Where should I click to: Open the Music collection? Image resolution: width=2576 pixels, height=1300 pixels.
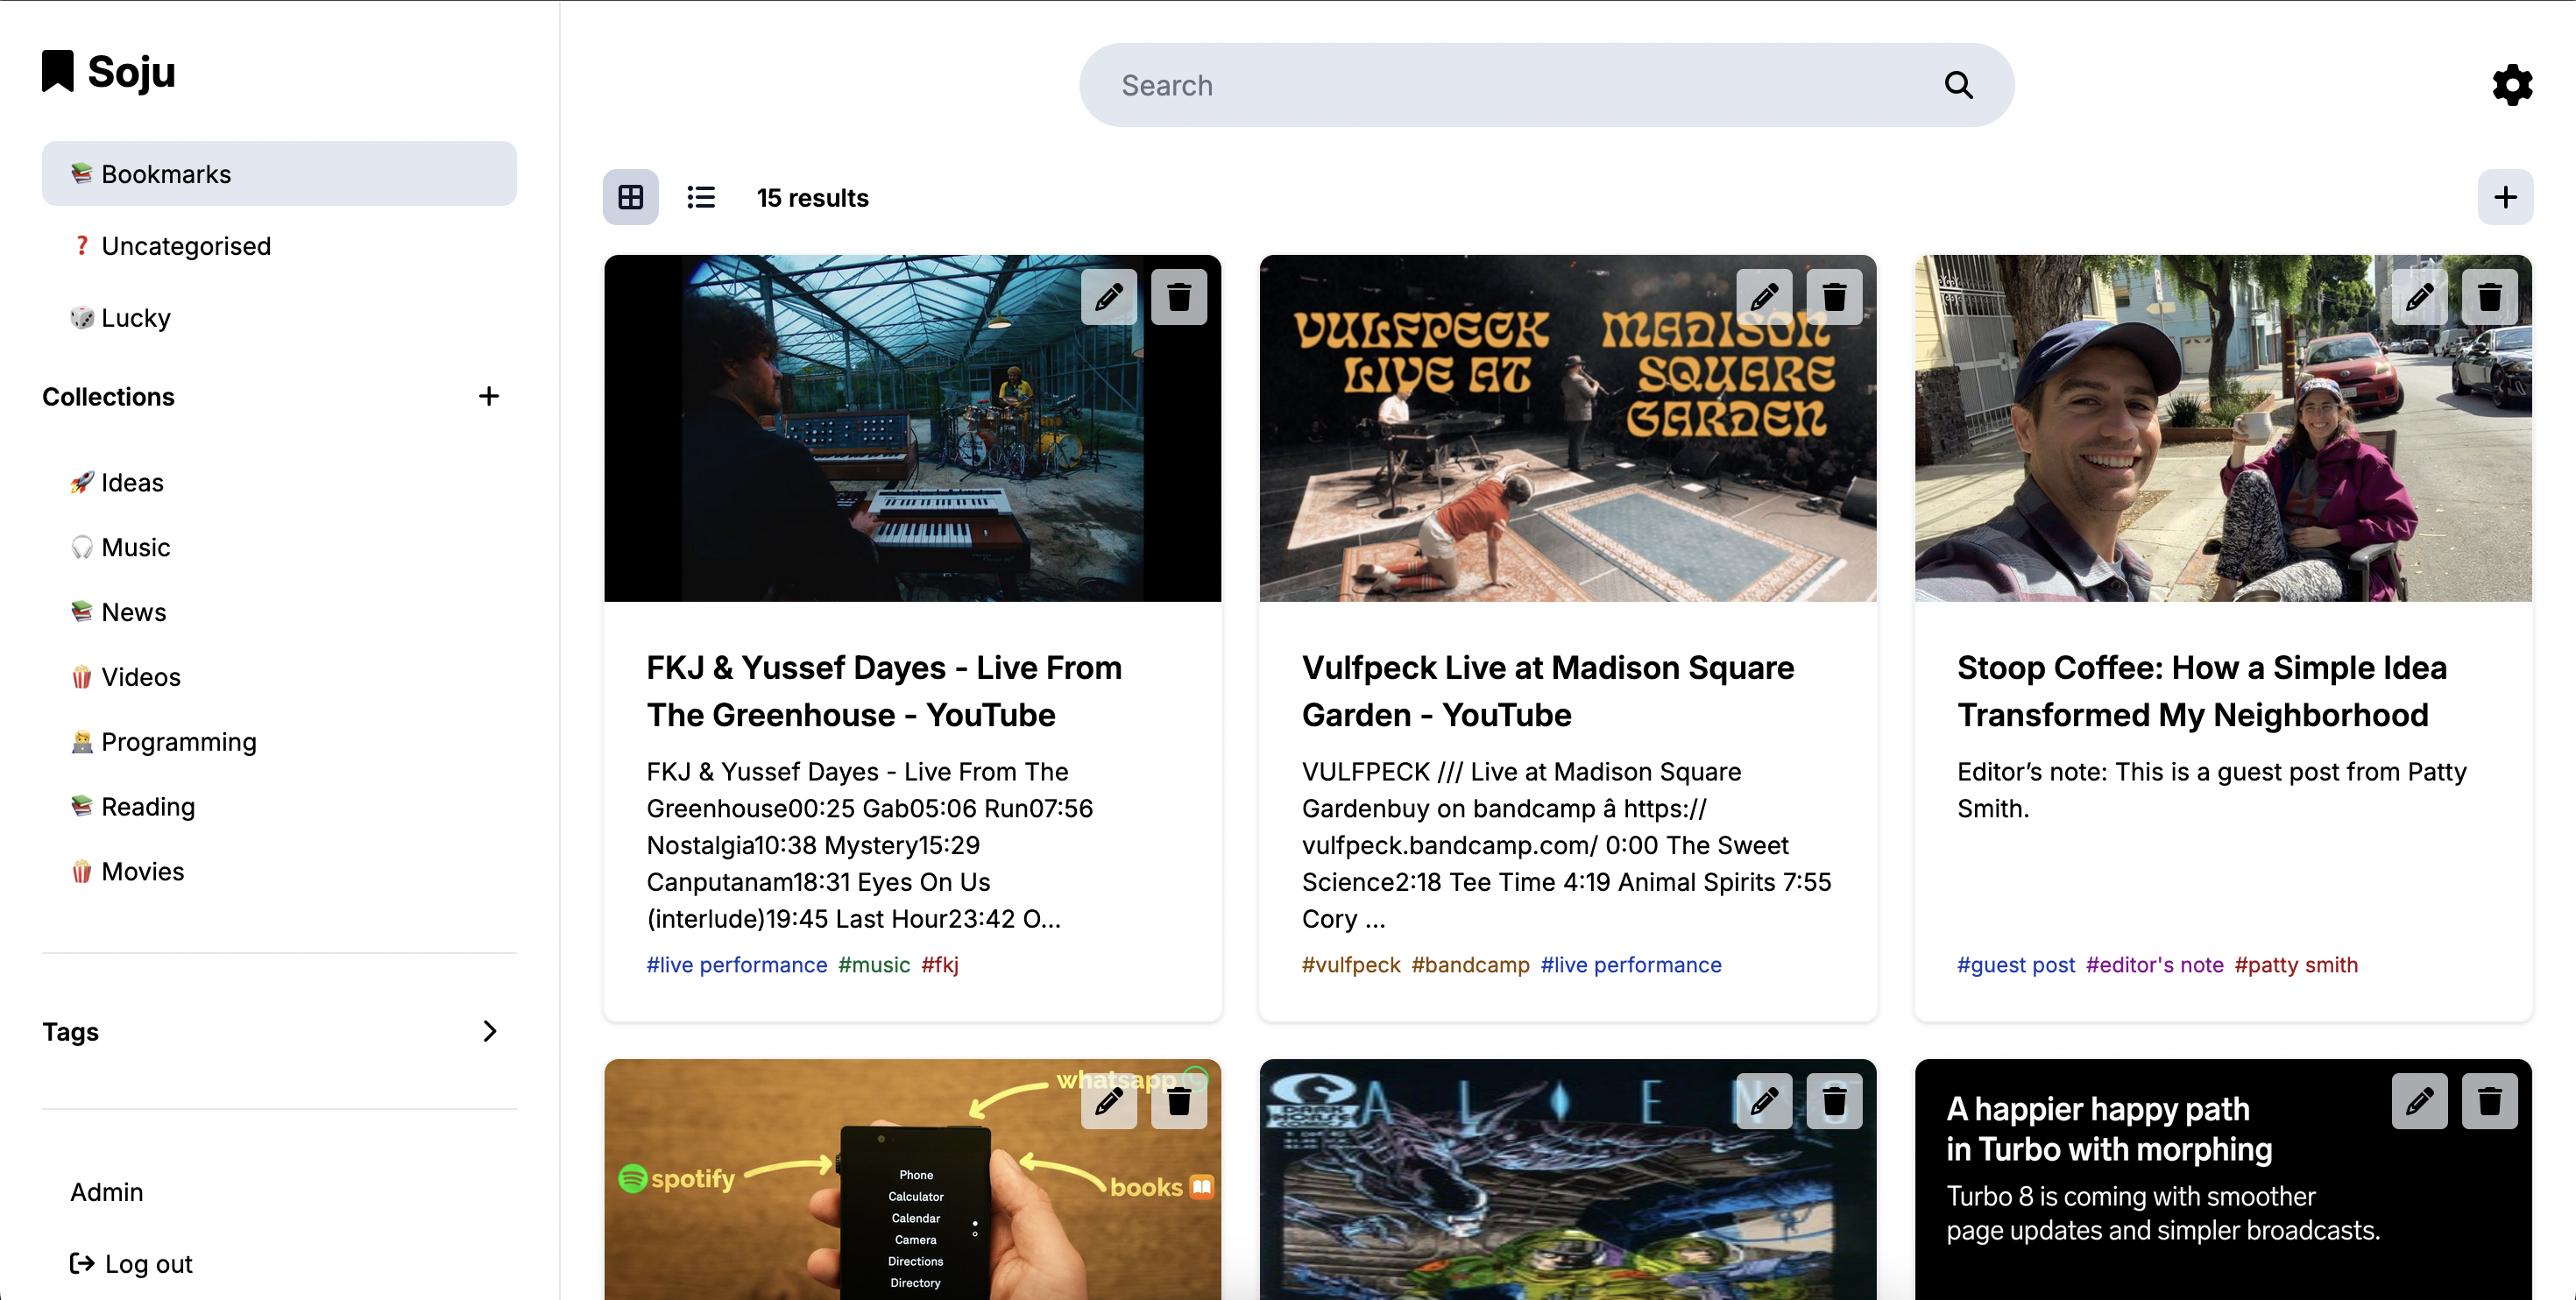pos(279,548)
